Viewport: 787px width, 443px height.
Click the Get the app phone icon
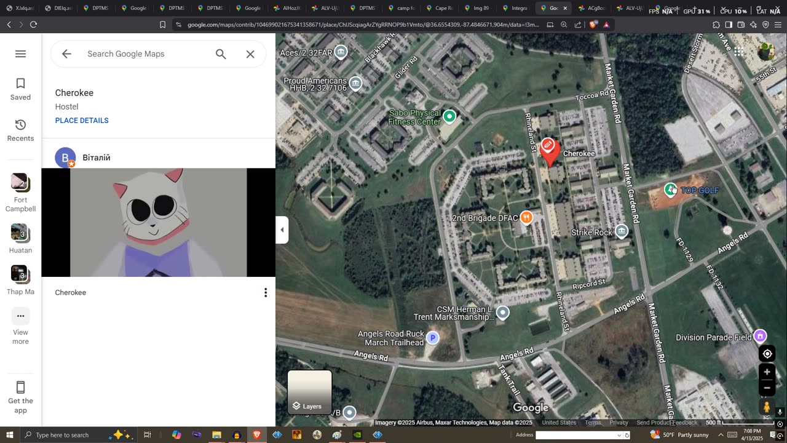point(20,388)
